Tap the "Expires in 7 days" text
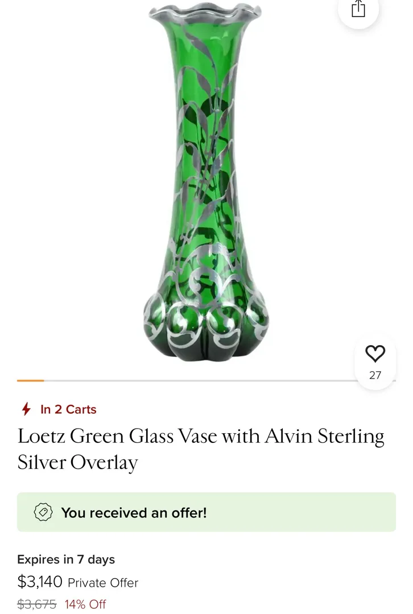This screenshot has height=614, width=413. pyautogui.click(x=66, y=559)
